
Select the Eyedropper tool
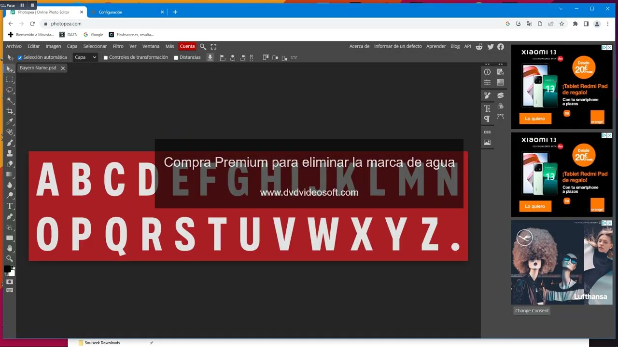[x=10, y=122]
